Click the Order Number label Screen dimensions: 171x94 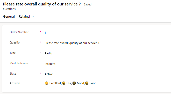click(19, 32)
